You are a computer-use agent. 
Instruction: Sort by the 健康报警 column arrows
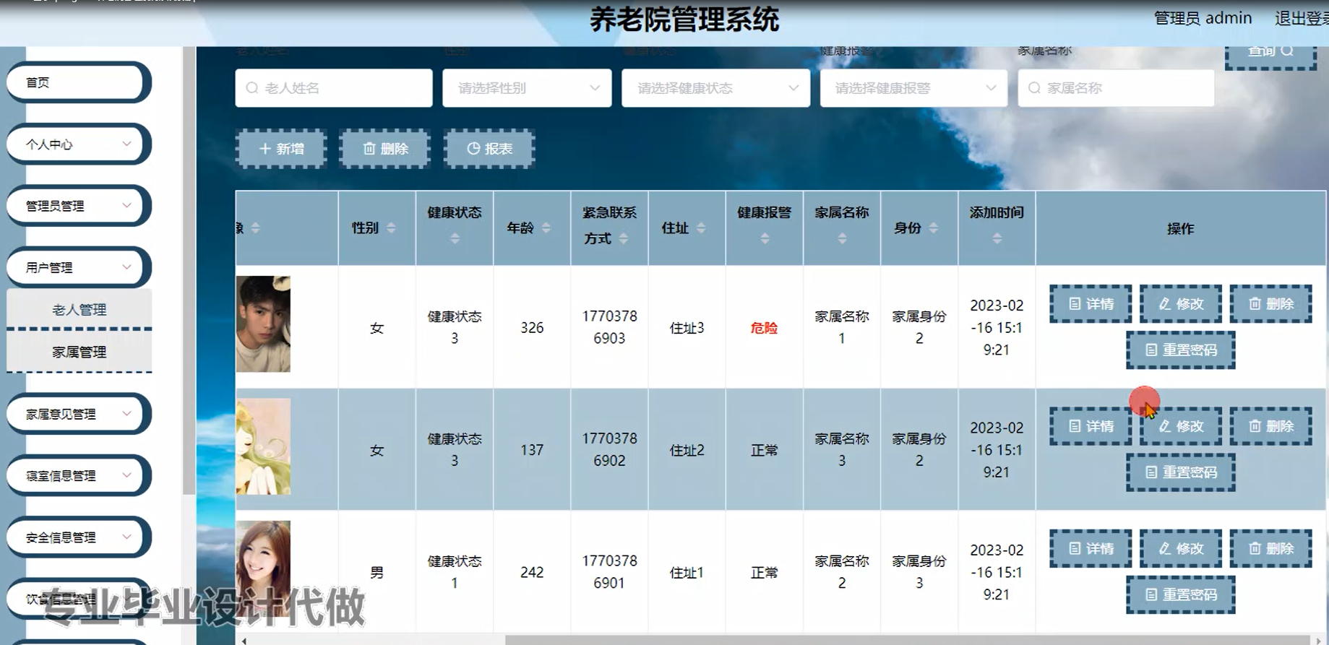click(765, 238)
